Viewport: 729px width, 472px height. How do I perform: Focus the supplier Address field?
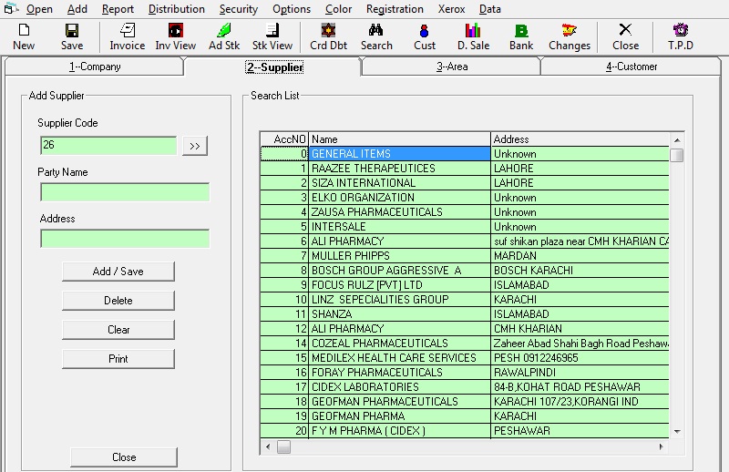coord(125,239)
